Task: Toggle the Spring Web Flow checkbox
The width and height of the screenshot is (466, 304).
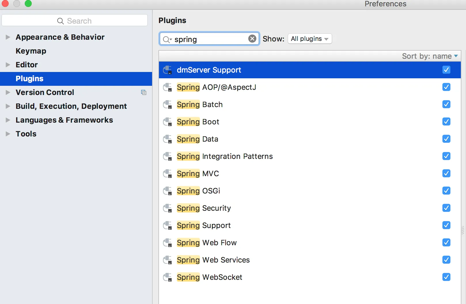Action: pos(446,242)
